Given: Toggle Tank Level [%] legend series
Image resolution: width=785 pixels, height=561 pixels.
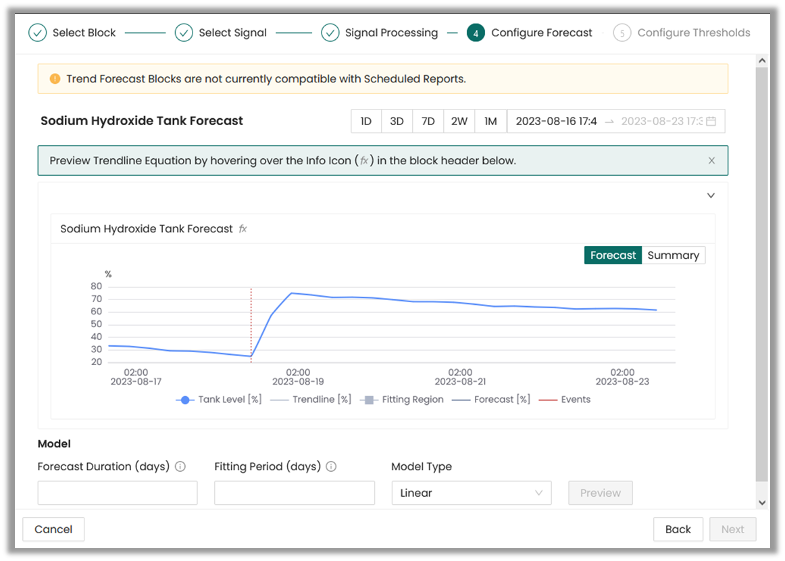Looking at the screenshot, I should click(x=219, y=399).
